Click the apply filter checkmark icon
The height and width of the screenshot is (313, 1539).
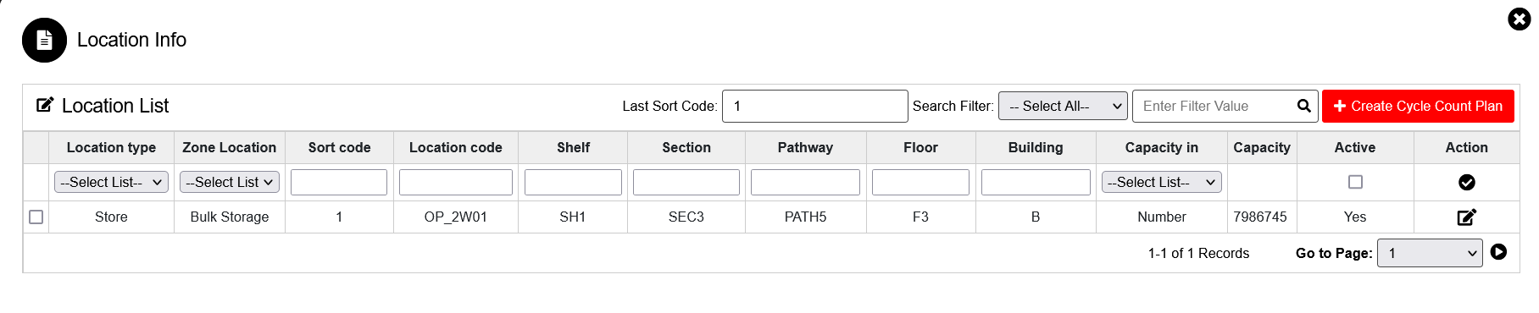pos(1466,182)
